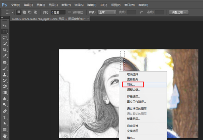The width and height of the screenshot is (203, 140).
Task: Click the 调整边缘... button in options bar
Action: [179, 12]
